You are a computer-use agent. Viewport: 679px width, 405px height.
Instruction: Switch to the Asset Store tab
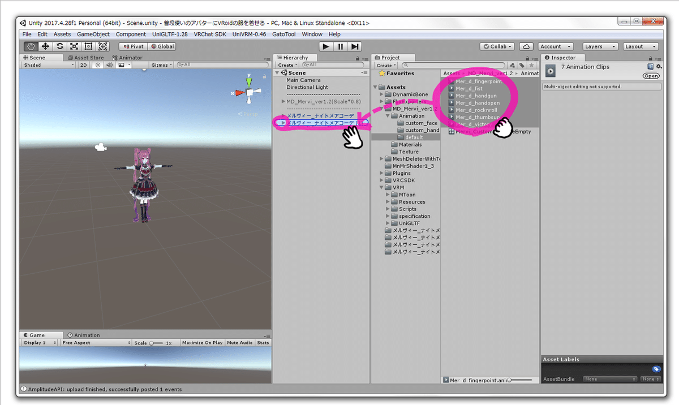point(86,58)
